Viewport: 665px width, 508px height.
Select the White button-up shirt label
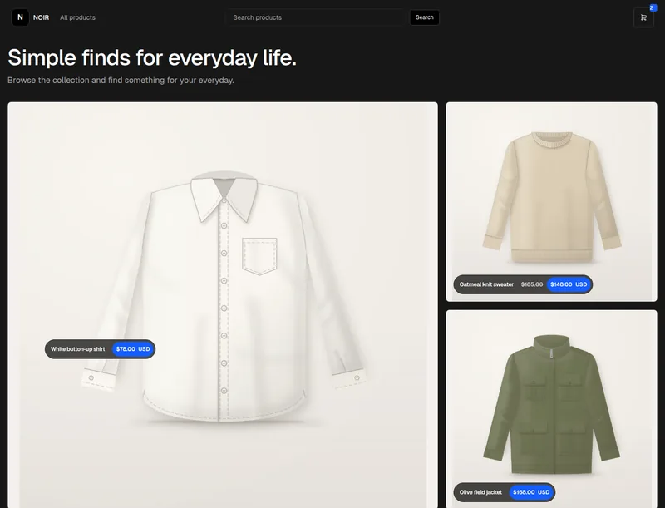point(77,349)
